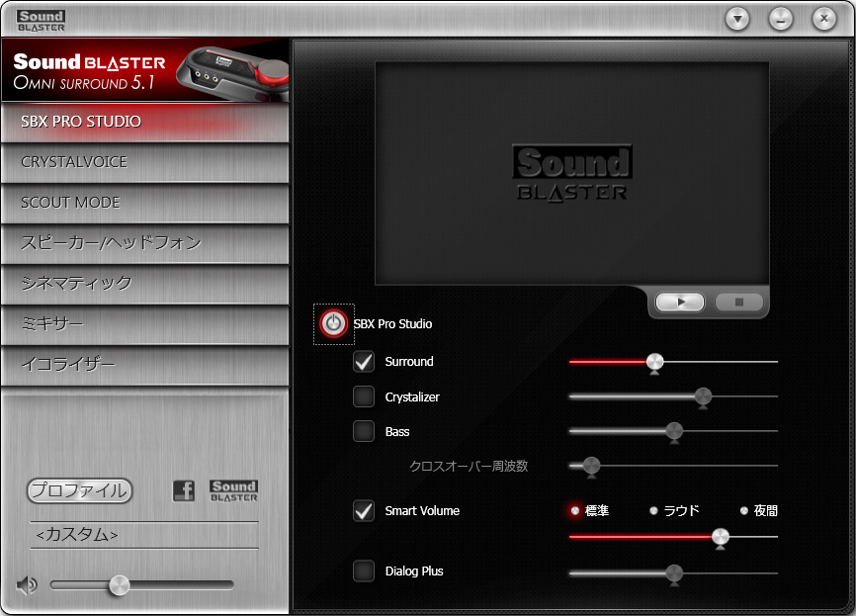This screenshot has height=616, width=856.
Task: Play the demo audio clip
Action: click(x=680, y=302)
